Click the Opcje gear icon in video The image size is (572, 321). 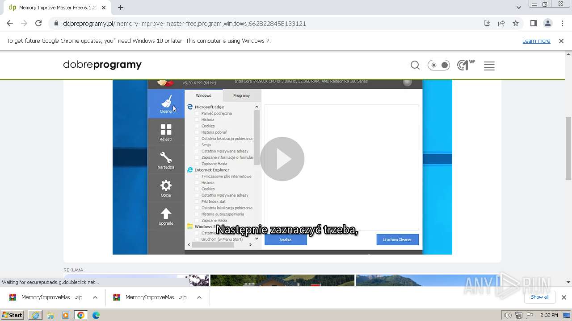pos(166,188)
